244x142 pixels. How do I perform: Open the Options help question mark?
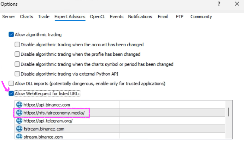click(219, 4)
